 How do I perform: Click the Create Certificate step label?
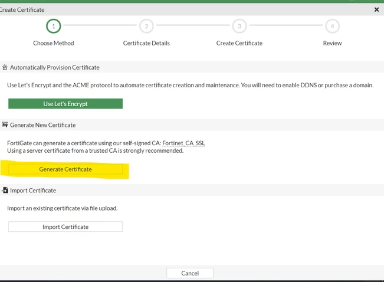click(x=239, y=43)
